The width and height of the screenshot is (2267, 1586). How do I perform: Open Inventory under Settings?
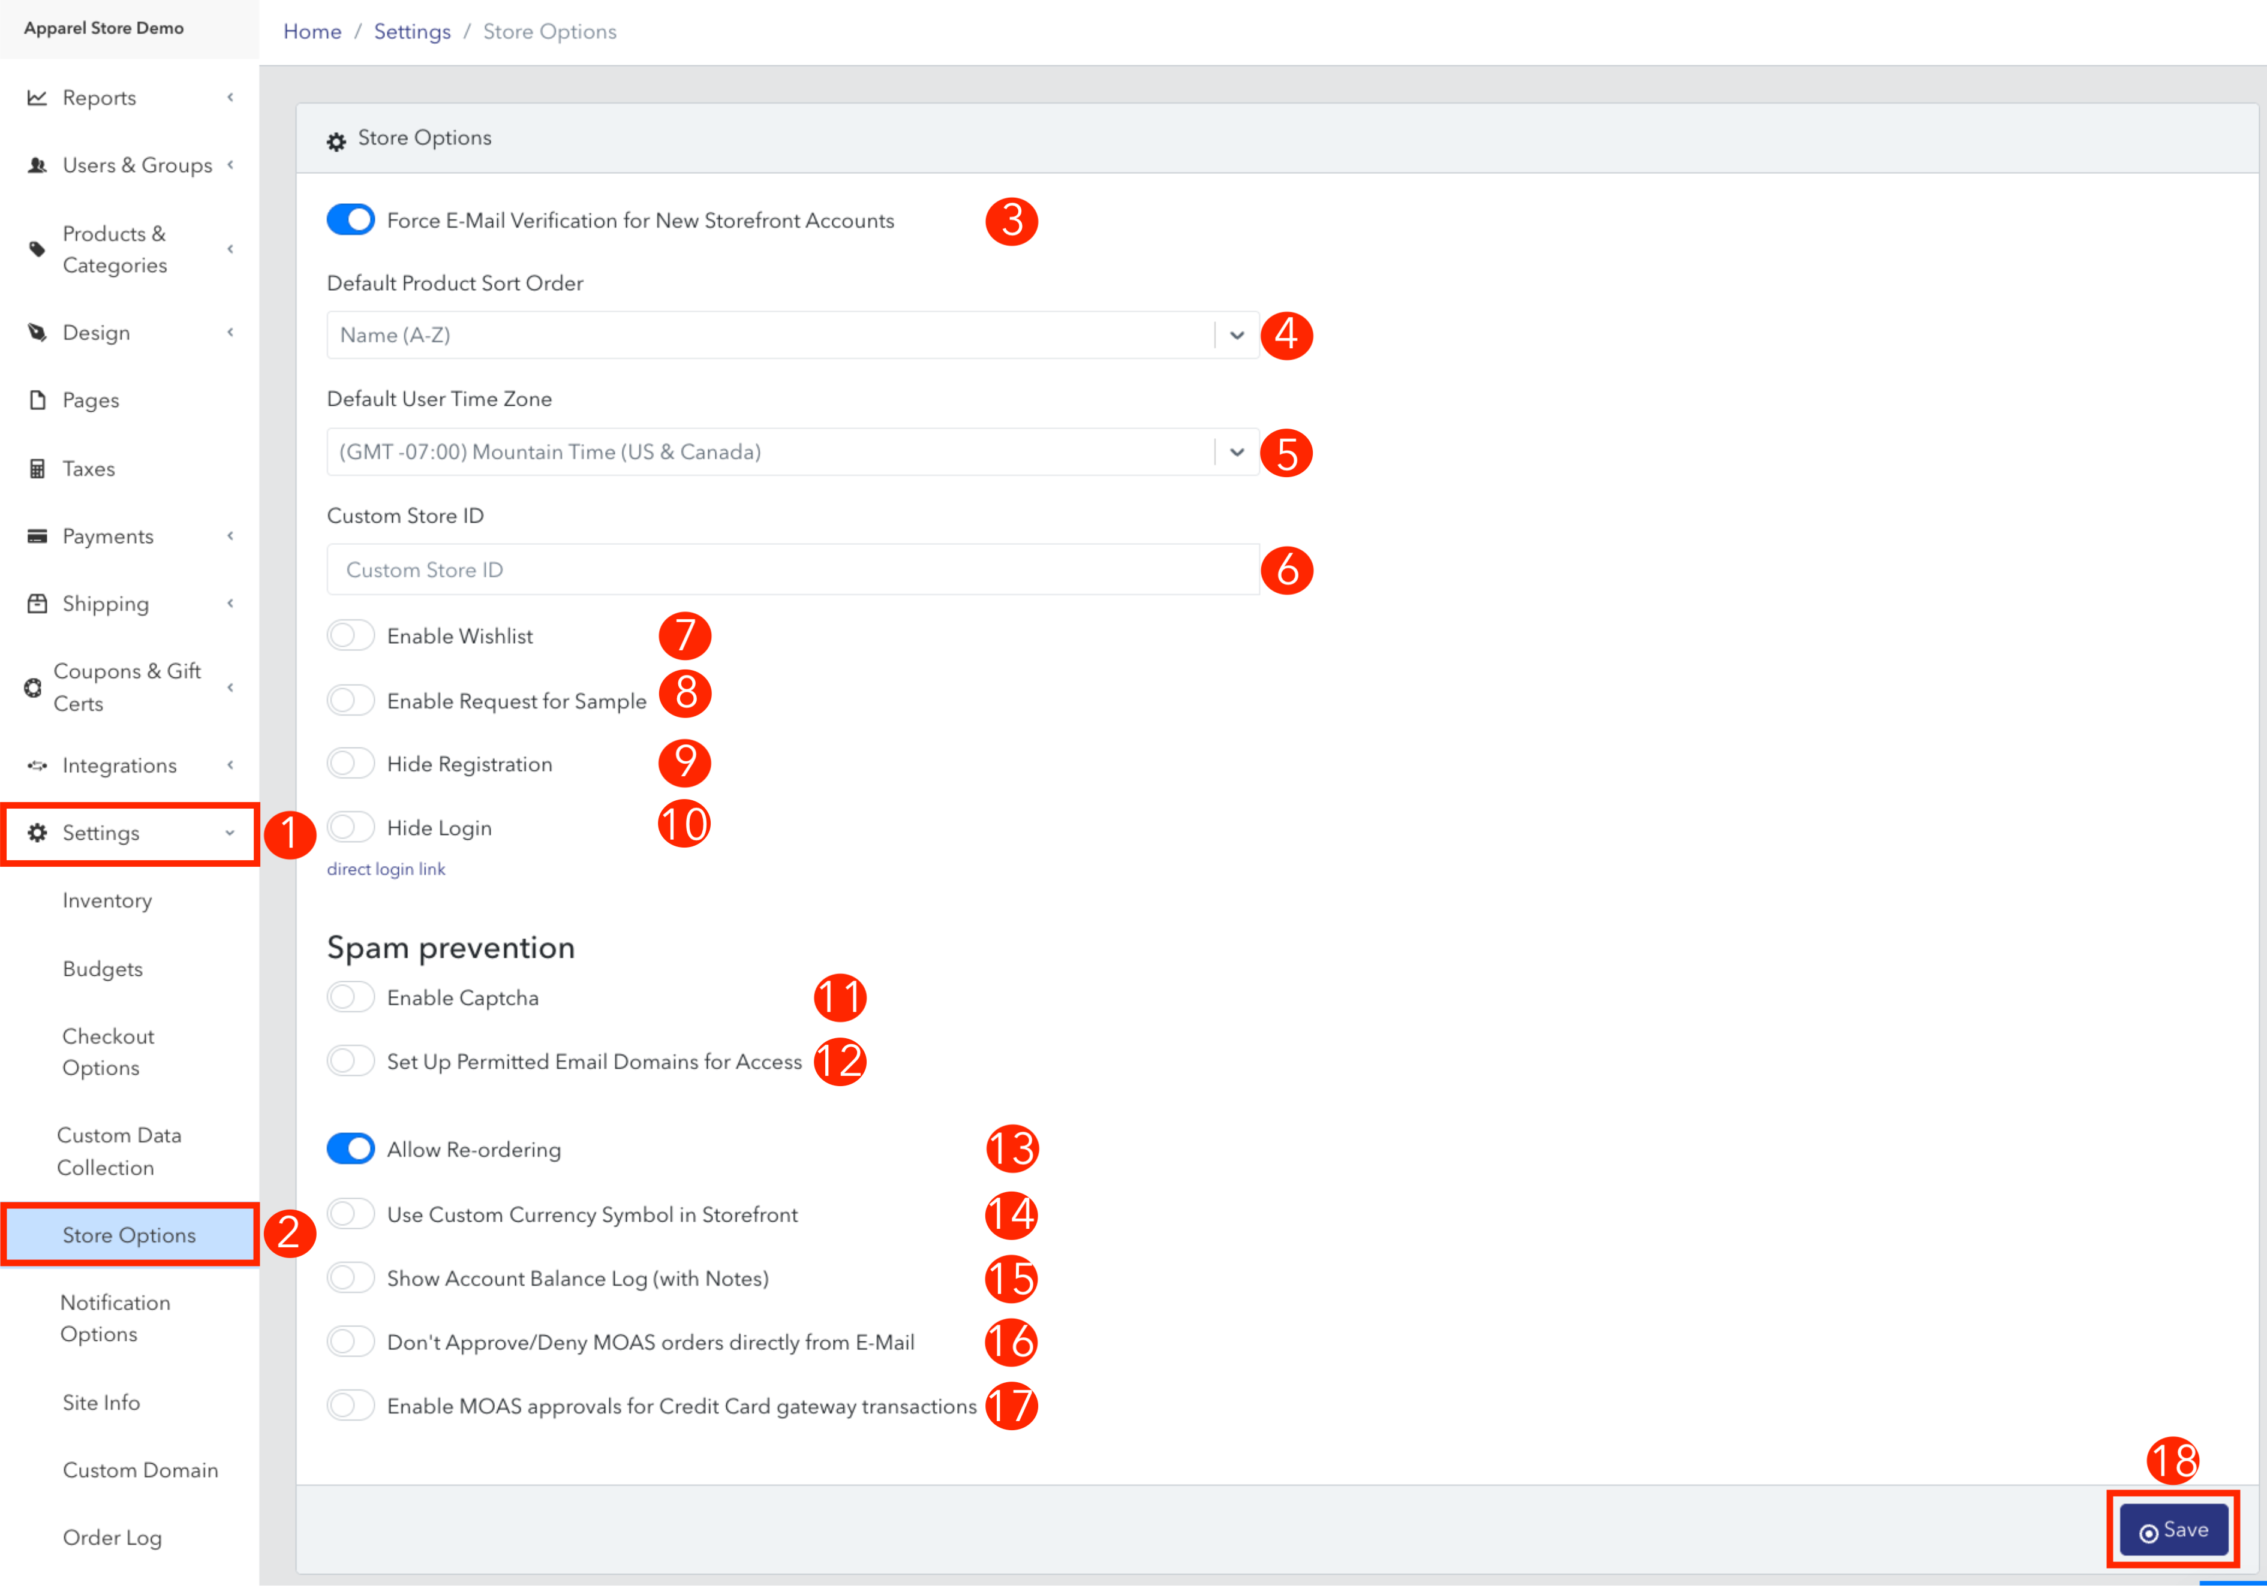[107, 900]
